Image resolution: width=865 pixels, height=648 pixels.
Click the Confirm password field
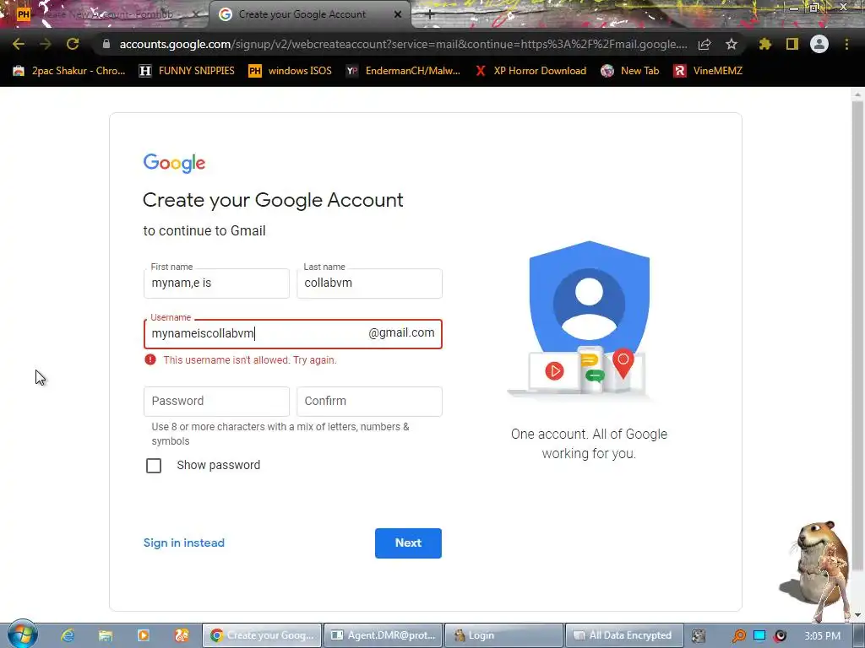click(x=369, y=401)
